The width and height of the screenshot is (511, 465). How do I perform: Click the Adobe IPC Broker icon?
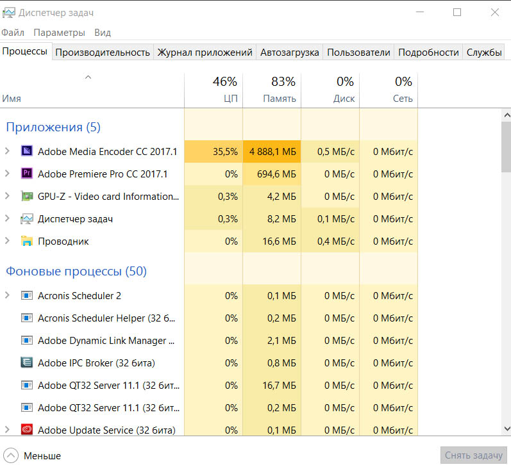[x=27, y=363]
